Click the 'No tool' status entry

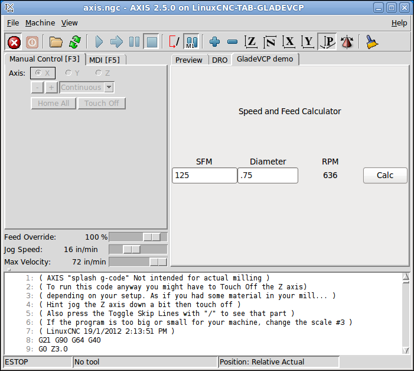(x=145, y=362)
